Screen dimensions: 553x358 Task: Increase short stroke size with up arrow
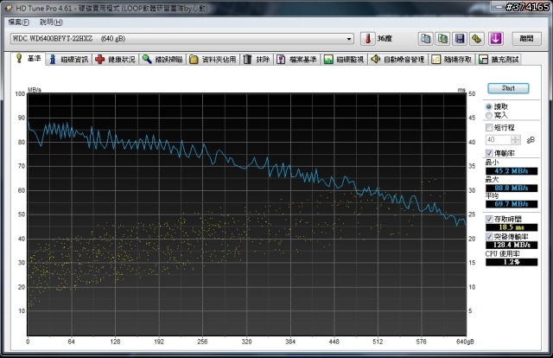click(x=515, y=137)
